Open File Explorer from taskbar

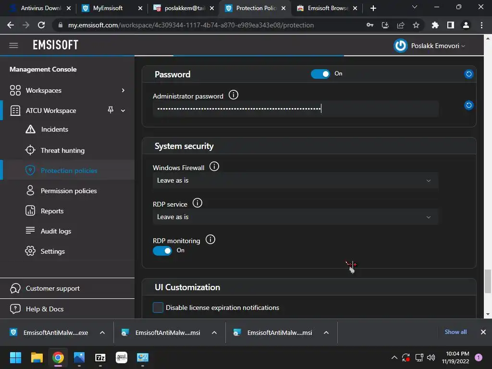[37, 357]
